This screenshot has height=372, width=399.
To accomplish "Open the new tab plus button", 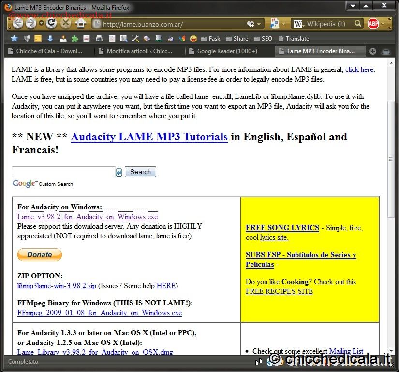I will point(373,51).
